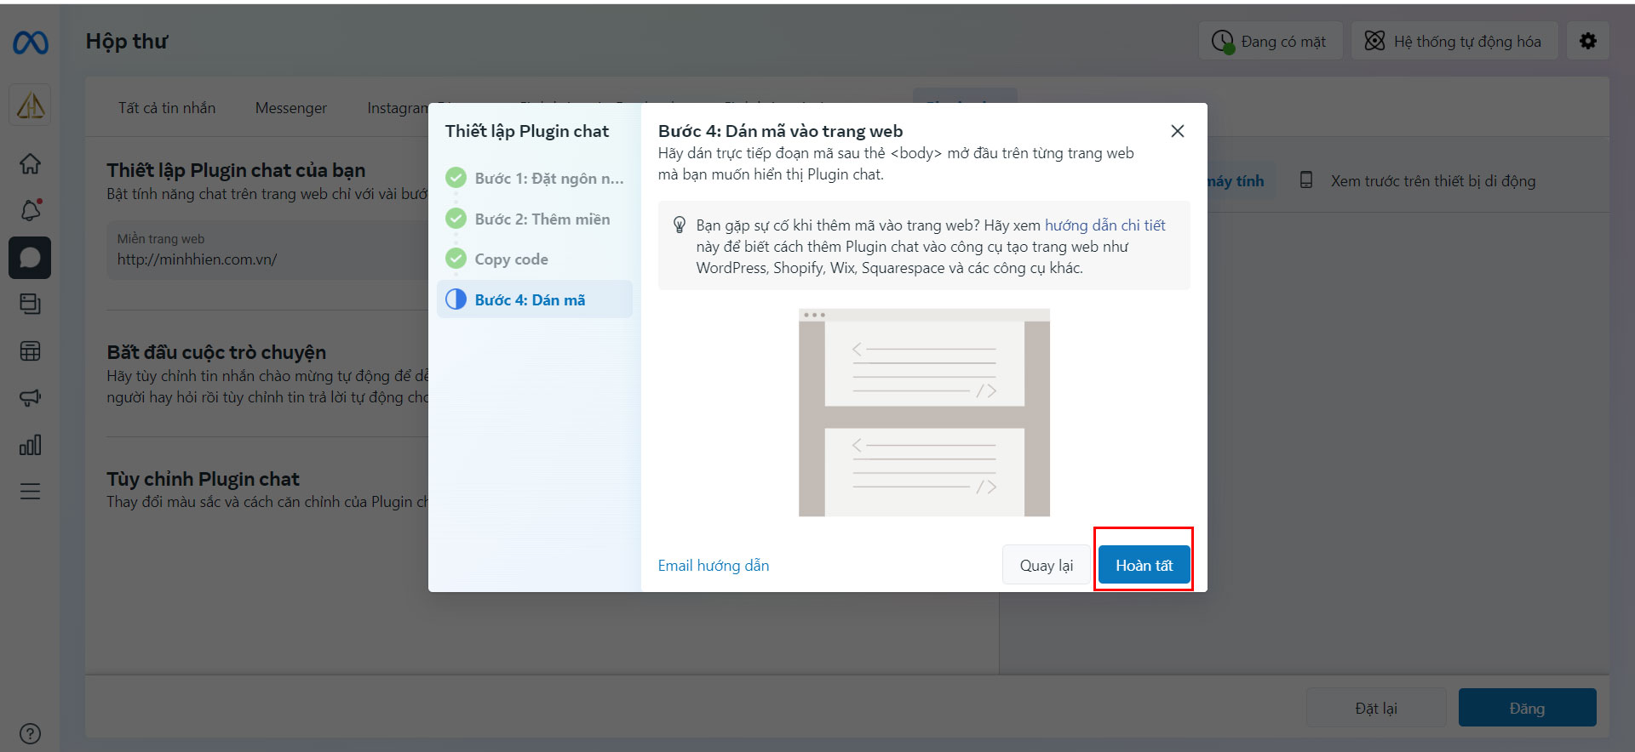The width and height of the screenshot is (1635, 752).
Task: Click the help question mark icon
Action: pyautogui.click(x=30, y=733)
